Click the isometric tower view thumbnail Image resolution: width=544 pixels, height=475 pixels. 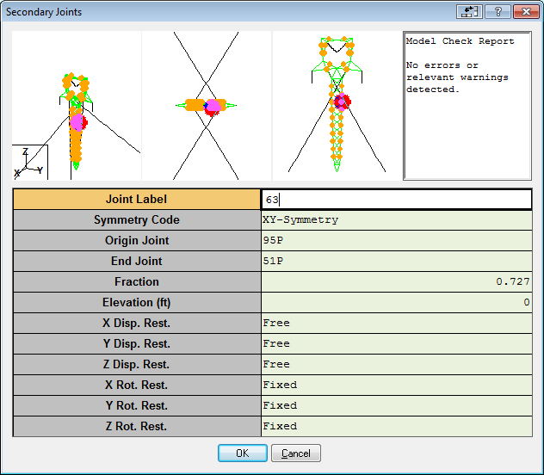point(77,106)
